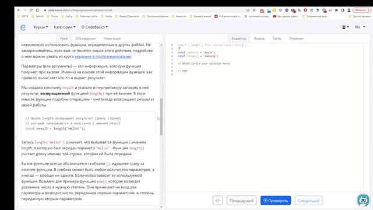373x210 pixels.
Task: Switch to the Урок tab
Action: [x=64, y=38]
